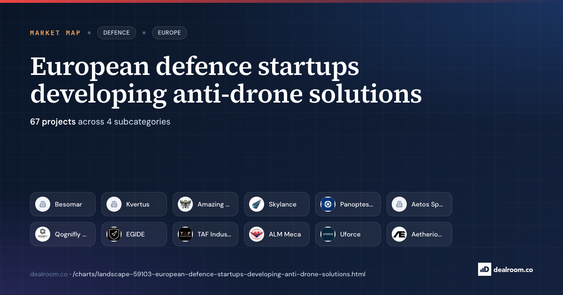This screenshot has height=295, width=563.
Task: Click the Aetherion AE logo icon
Action: [x=399, y=234]
